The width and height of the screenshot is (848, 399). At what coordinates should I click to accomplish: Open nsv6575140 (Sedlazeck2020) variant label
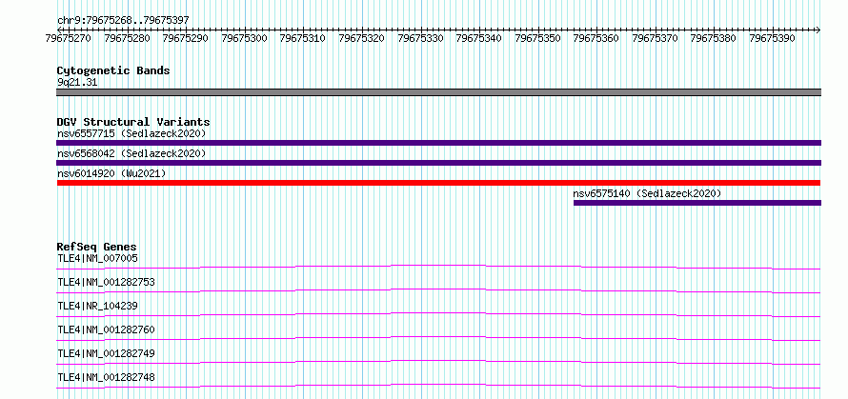point(647,193)
